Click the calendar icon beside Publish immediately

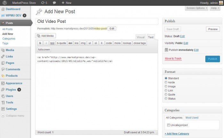[166, 50]
